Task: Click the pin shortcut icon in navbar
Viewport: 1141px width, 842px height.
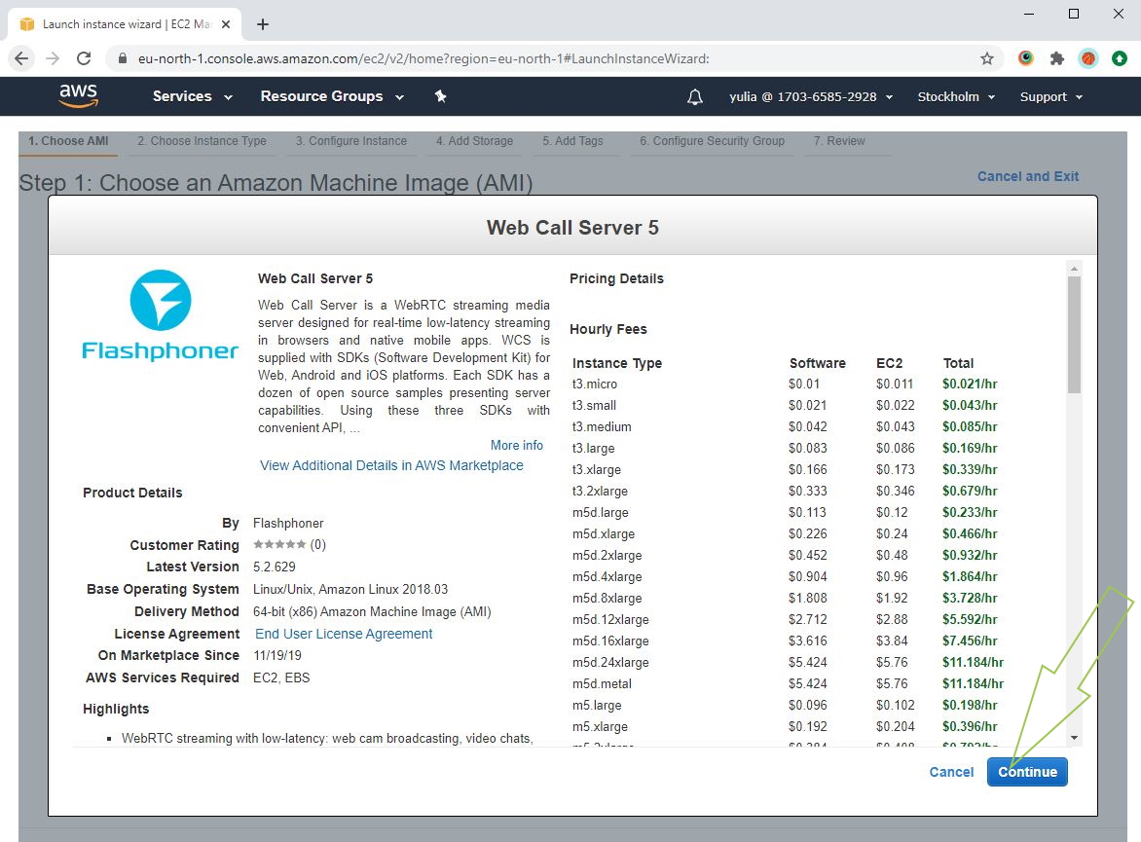Action: pyautogui.click(x=440, y=96)
